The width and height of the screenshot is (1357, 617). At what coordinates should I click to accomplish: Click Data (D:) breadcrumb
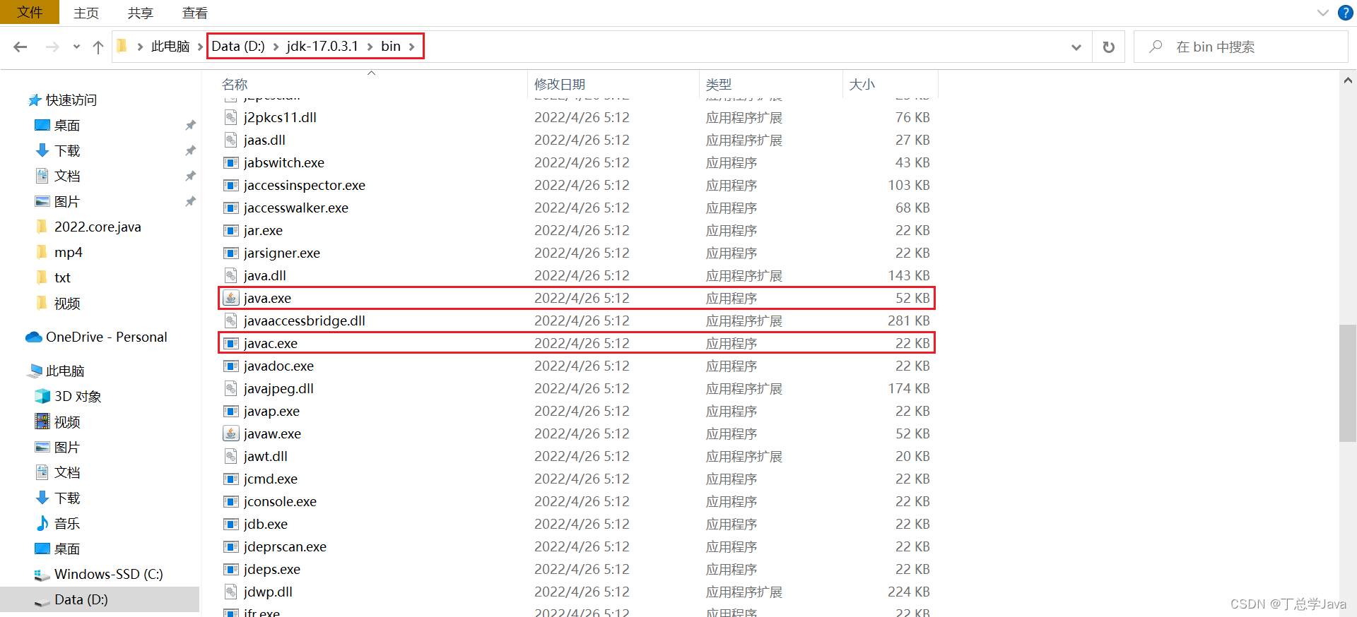click(238, 47)
